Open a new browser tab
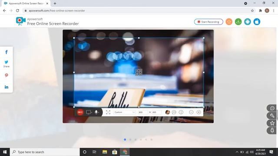 (x=55, y=3)
